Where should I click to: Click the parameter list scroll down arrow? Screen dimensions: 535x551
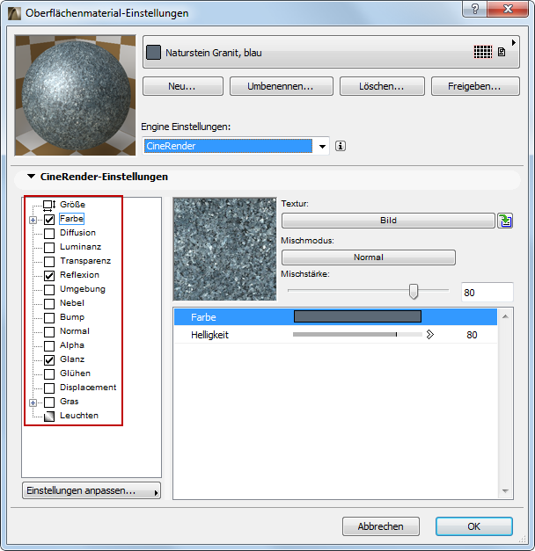click(x=505, y=491)
